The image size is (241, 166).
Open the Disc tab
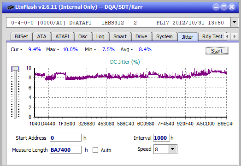click(83, 36)
